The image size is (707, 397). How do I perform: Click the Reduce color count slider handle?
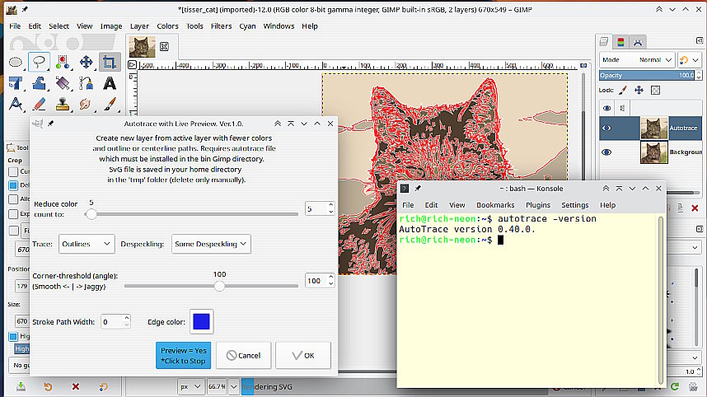(91, 214)
